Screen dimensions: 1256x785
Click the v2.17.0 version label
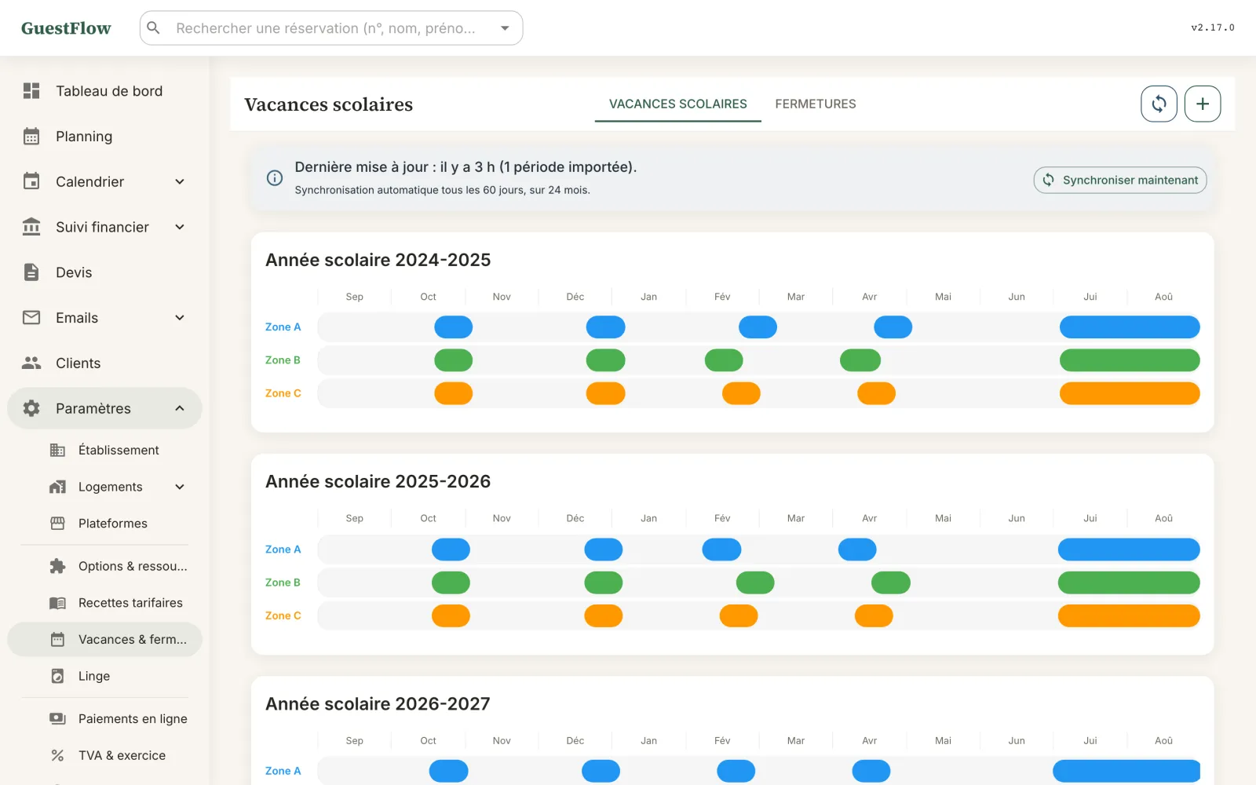[x=1213, y=27]
